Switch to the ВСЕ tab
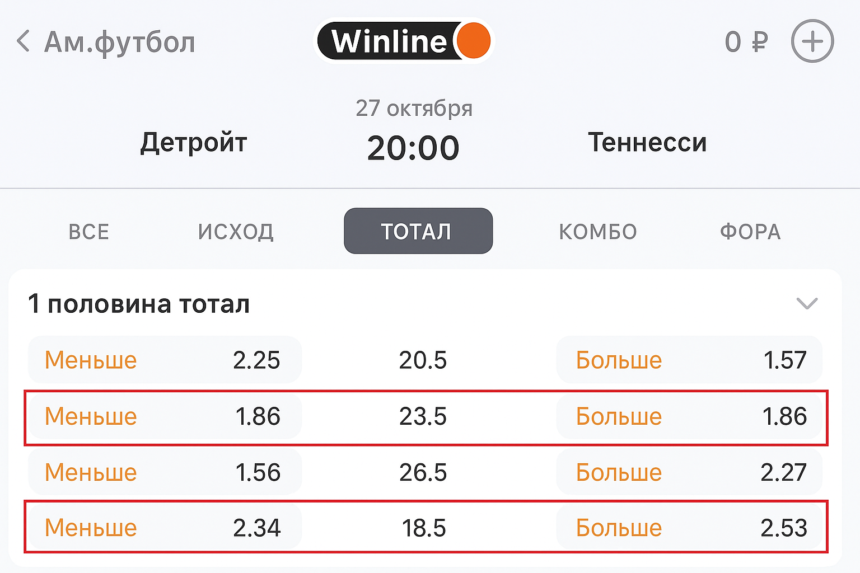 (x=88, y=232)
